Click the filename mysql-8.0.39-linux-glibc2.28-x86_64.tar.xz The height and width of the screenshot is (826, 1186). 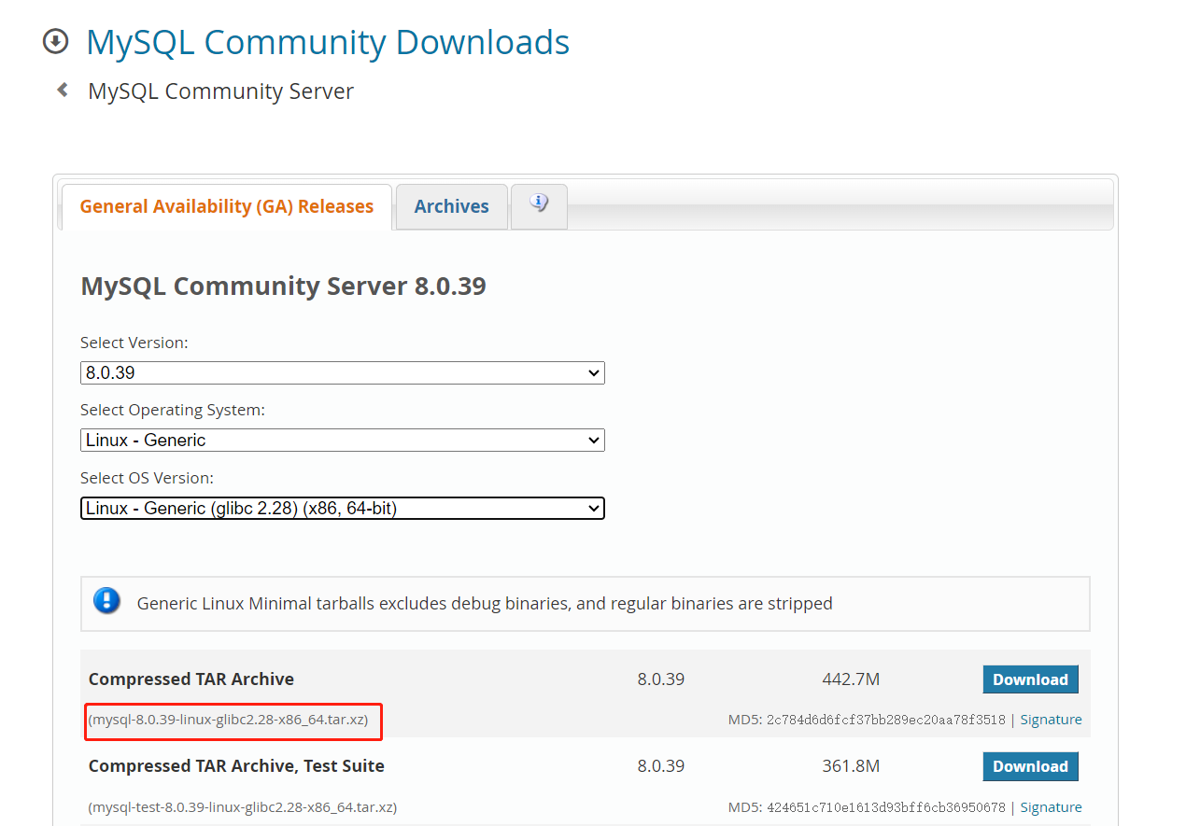click(229, 720)
